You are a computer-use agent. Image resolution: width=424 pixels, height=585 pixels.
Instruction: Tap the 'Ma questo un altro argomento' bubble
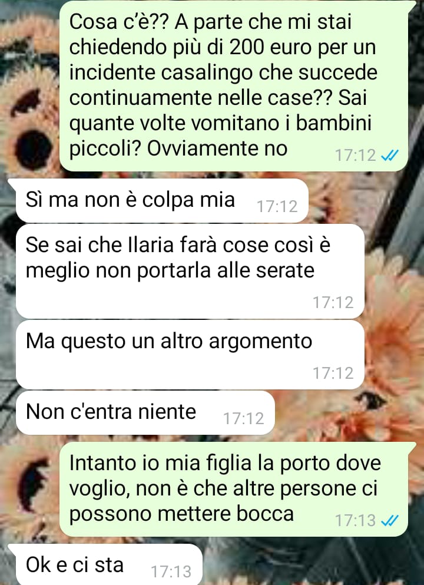point(190,355)
